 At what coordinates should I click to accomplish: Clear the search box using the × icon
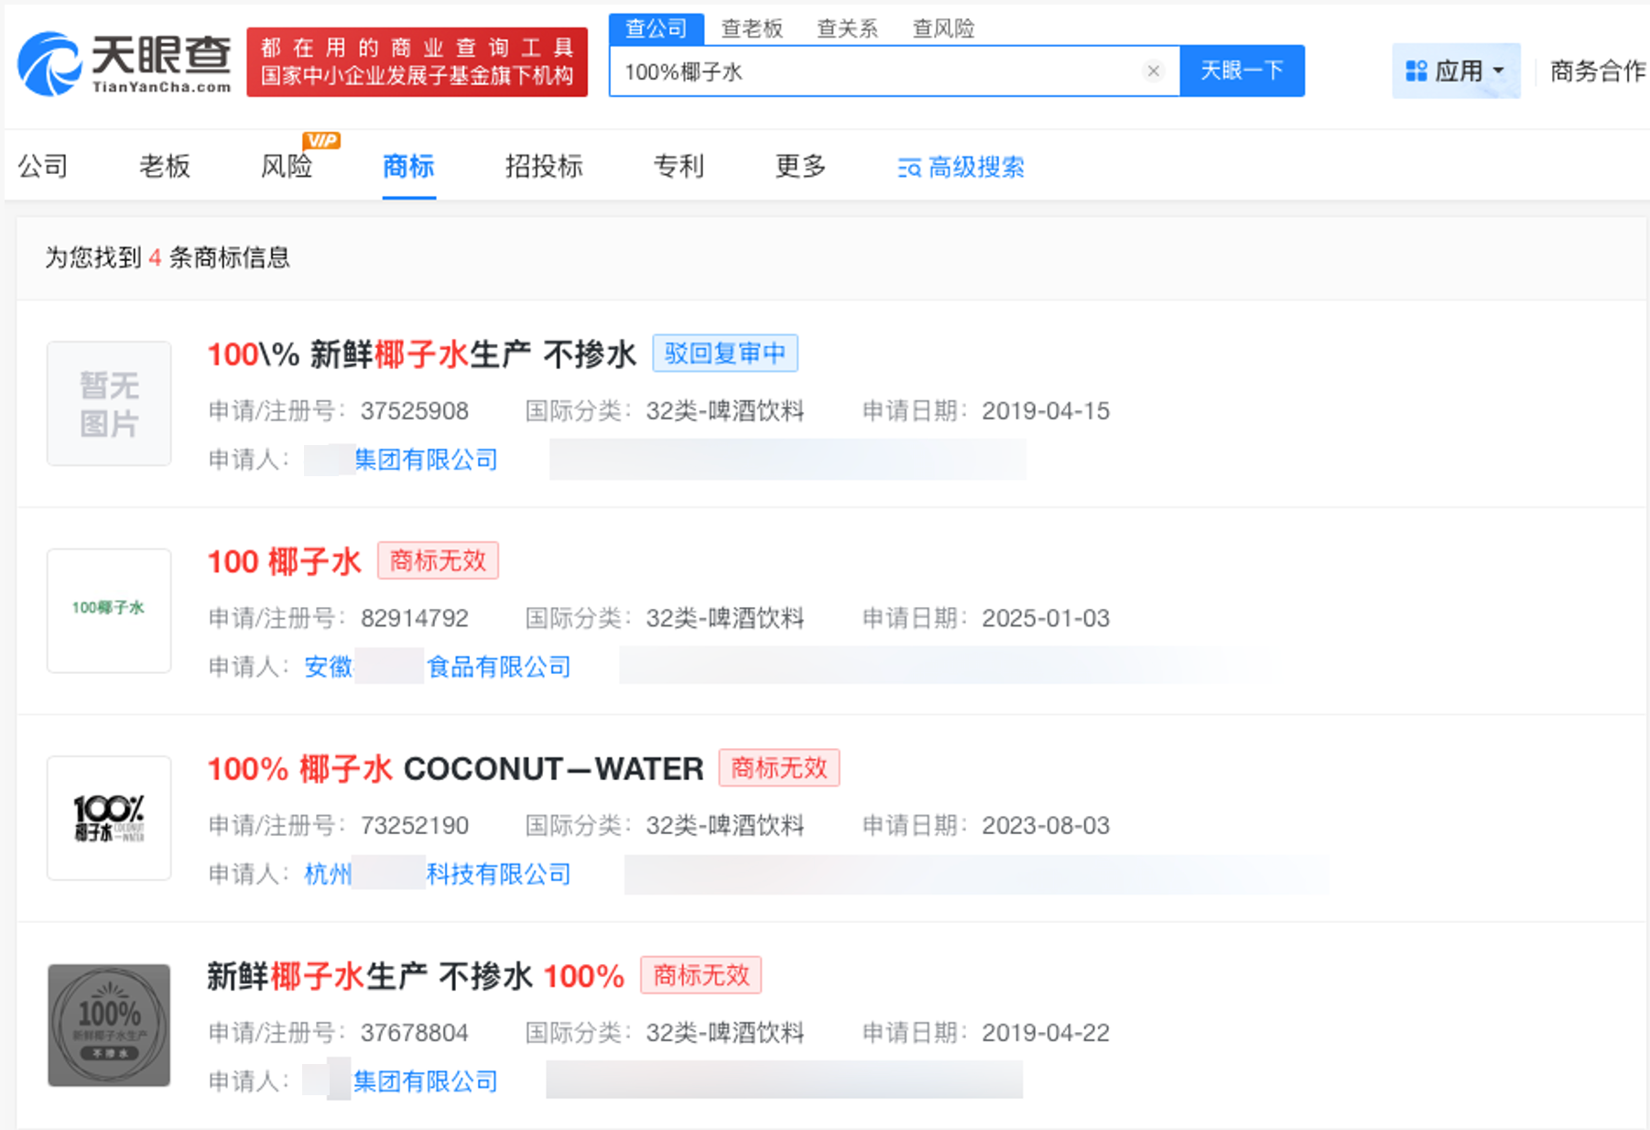tap(1152, 71)
